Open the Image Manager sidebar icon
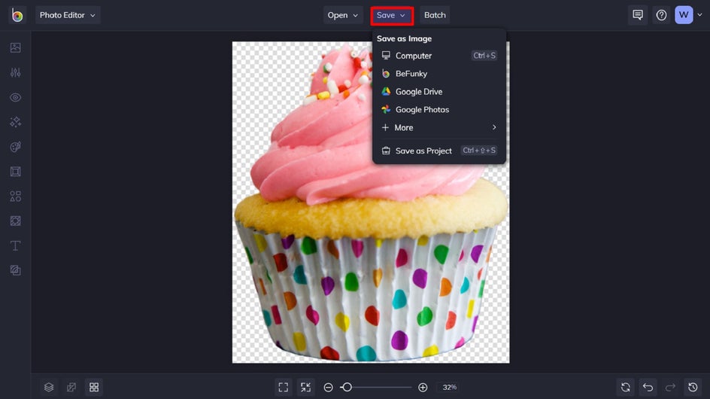The image size is (710, 399). click(15, 47)
